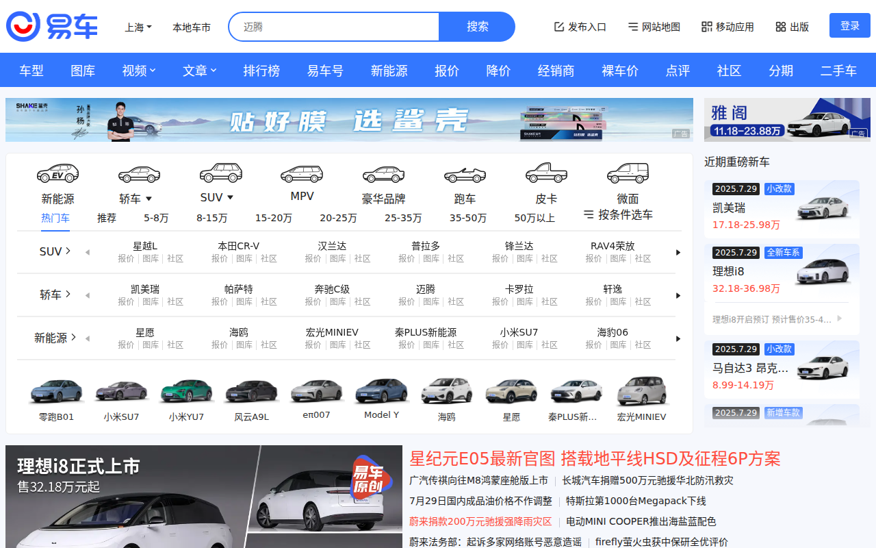Advance 轿车 row with right arrow
Image resolution: width=876 pixels, height=548 pixels.
(x=678, y=295)
